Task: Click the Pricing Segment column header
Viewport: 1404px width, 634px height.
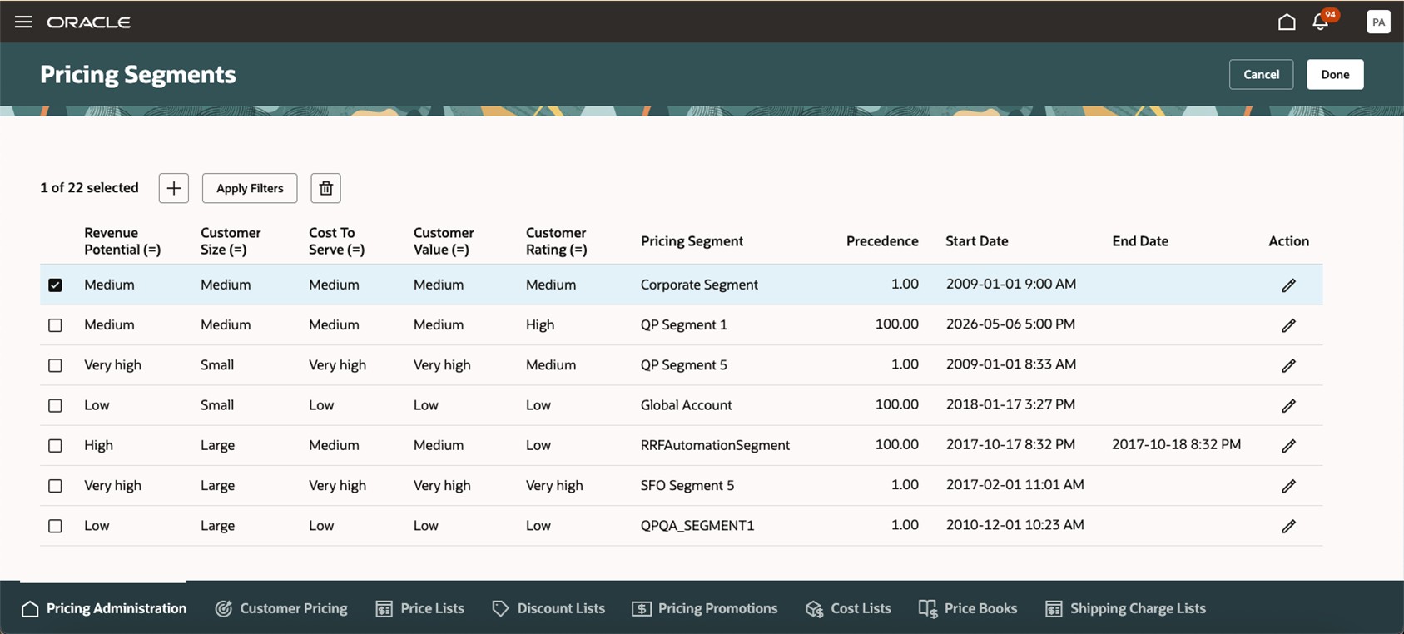Action: pos(692,241)
